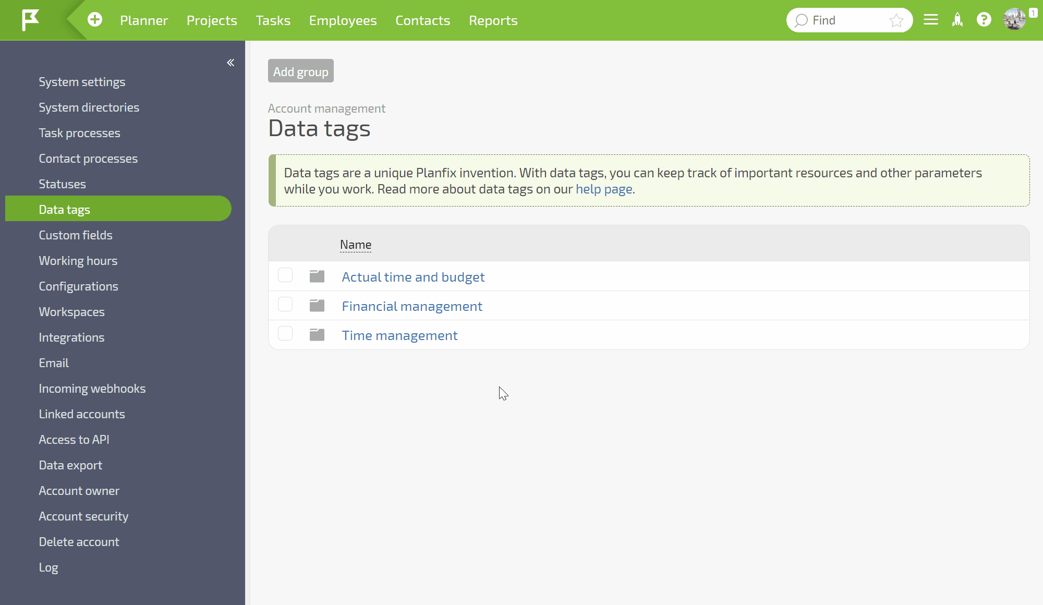Click the help question mark icon

984,20
